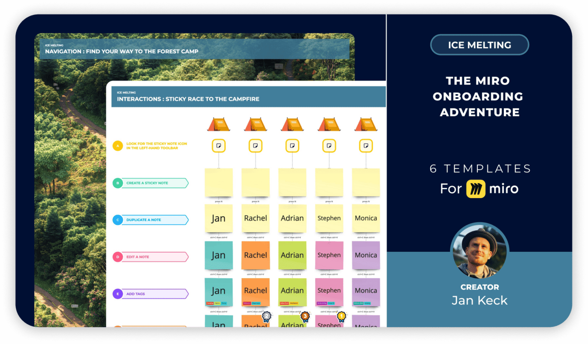Click the bronze number 3 medal on Adrian's note

(305, 316)
